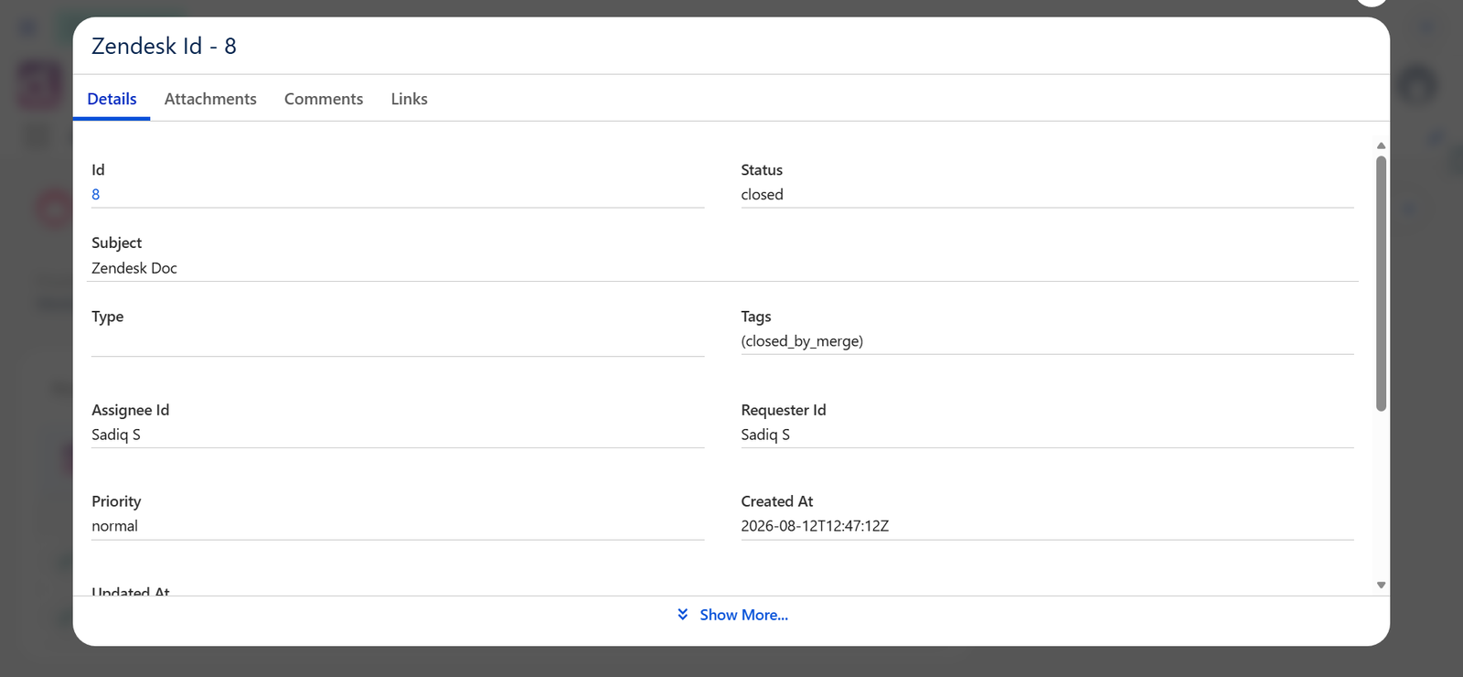Select the Subject value Zendesk Doc
Screen dimensions: 1463x677
coord(134,268)
